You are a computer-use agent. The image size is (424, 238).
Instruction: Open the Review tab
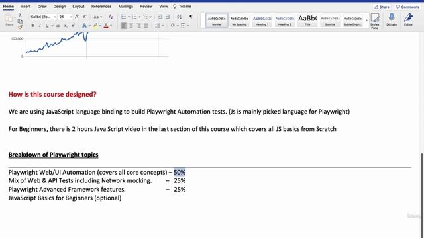coord(146,6)
